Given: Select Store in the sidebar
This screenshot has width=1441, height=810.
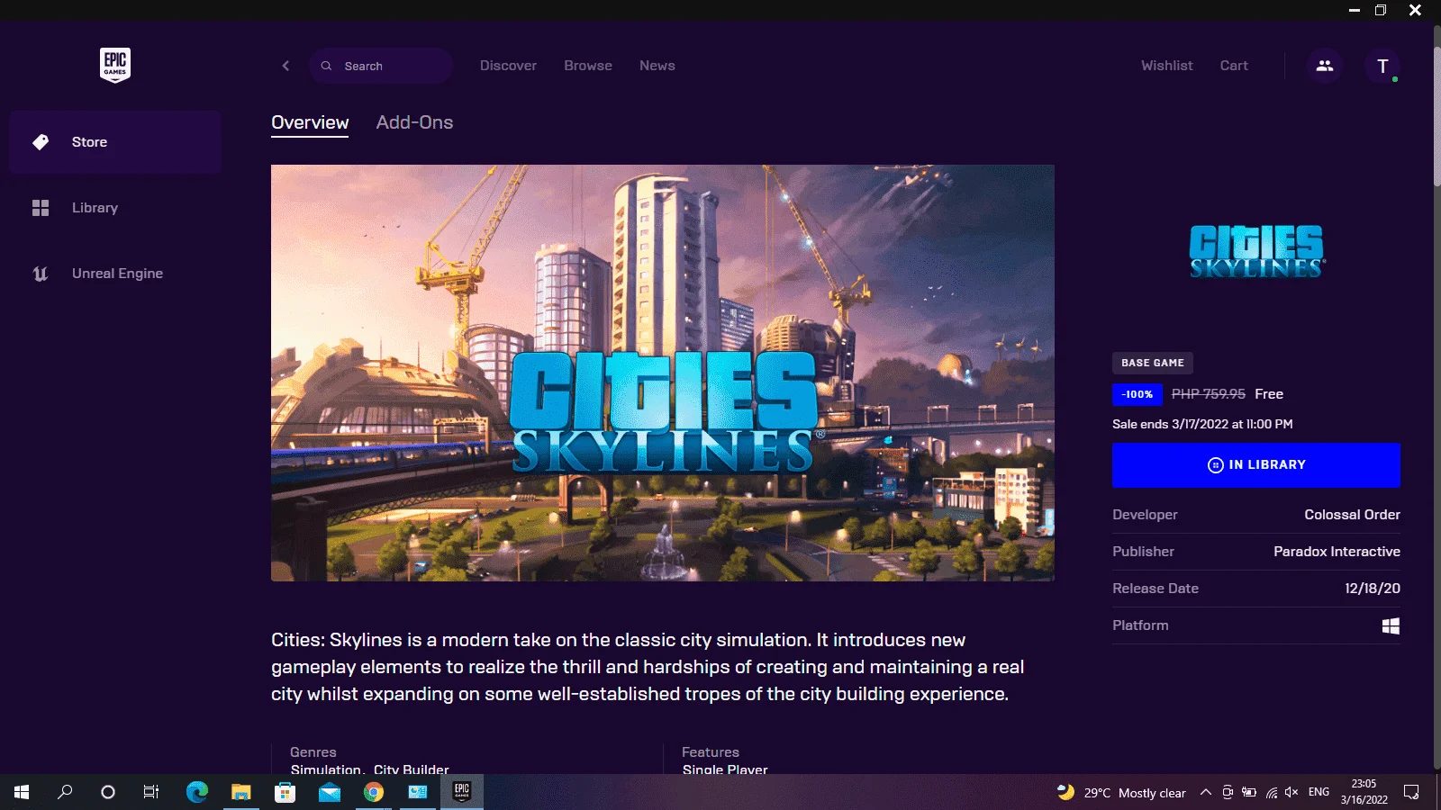Looking at the screenshot, I should tap(115, 142).
